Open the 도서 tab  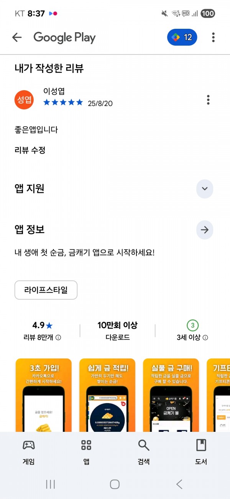coord(201,452)
